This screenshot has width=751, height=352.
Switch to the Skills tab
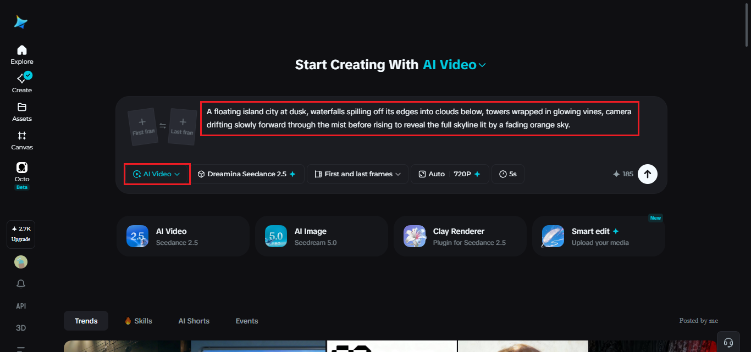click(138, 321)
